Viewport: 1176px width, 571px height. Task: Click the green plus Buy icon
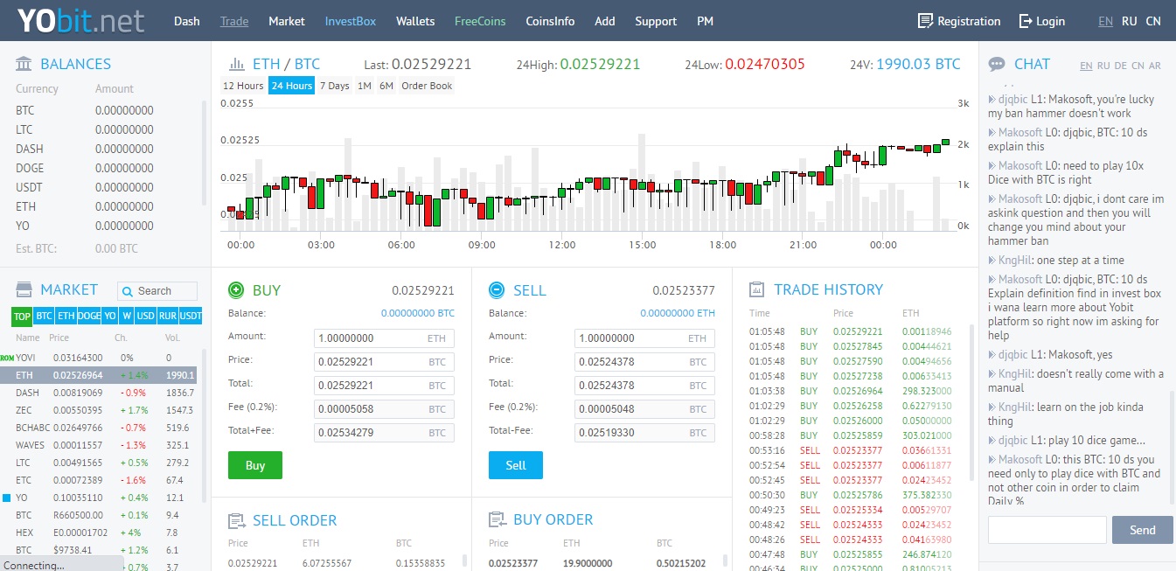(235, 290)
